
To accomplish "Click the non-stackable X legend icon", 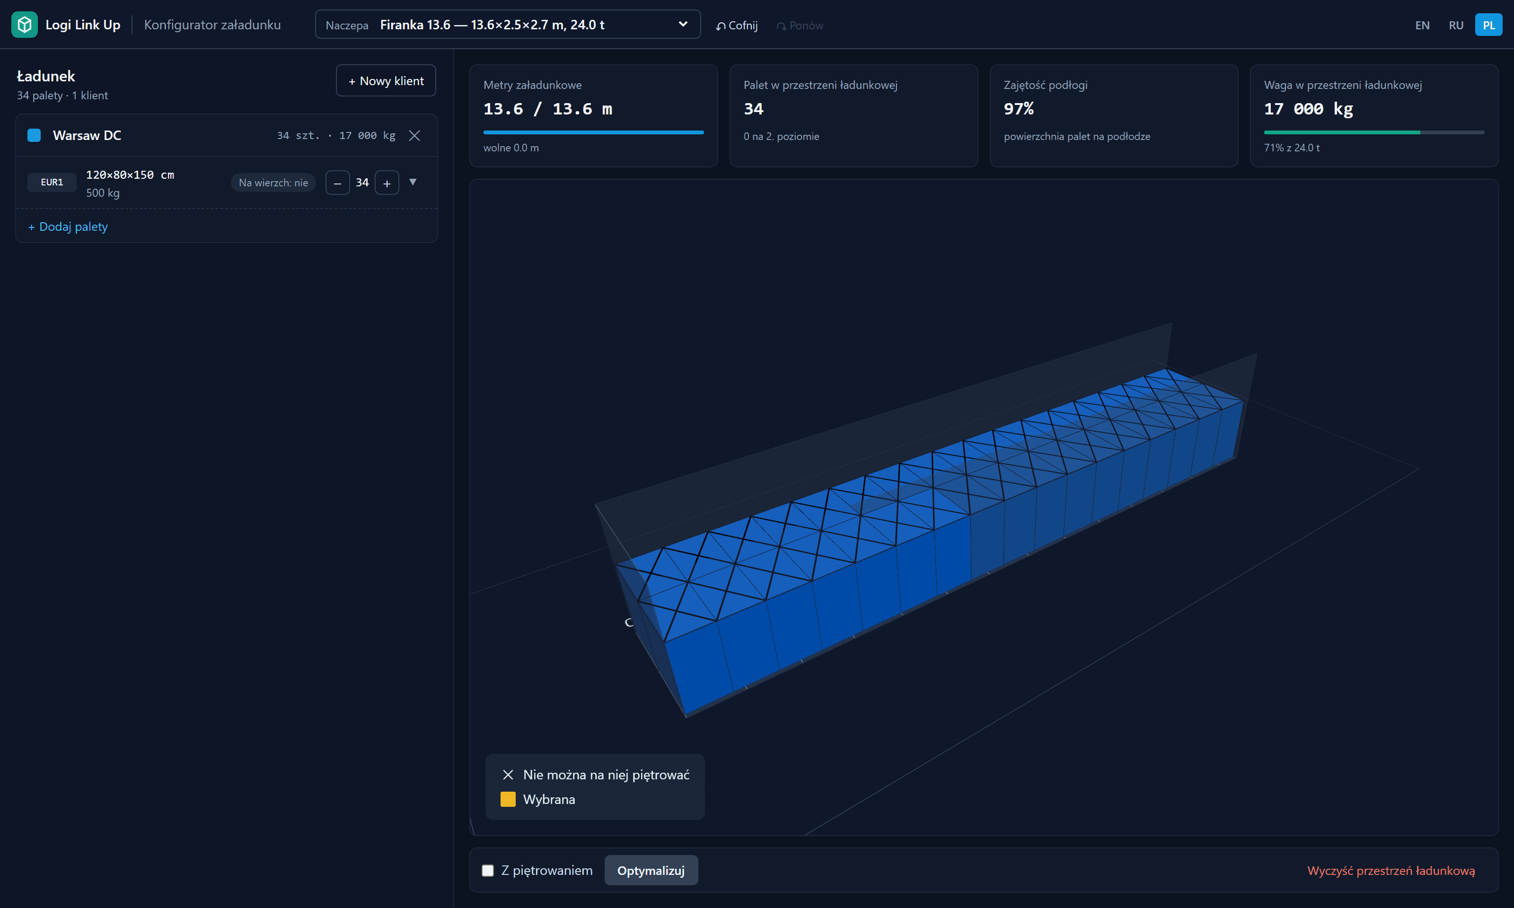I will (508, 775).
